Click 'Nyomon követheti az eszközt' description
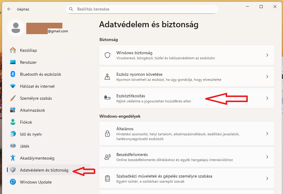Screen dimensions: 283x194 coord(169,80)
